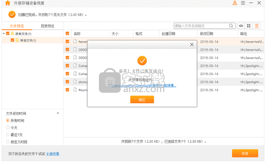The image size is (265, 162).
Task: Switch to the 文件预览 tab
Action: [17, 26]
